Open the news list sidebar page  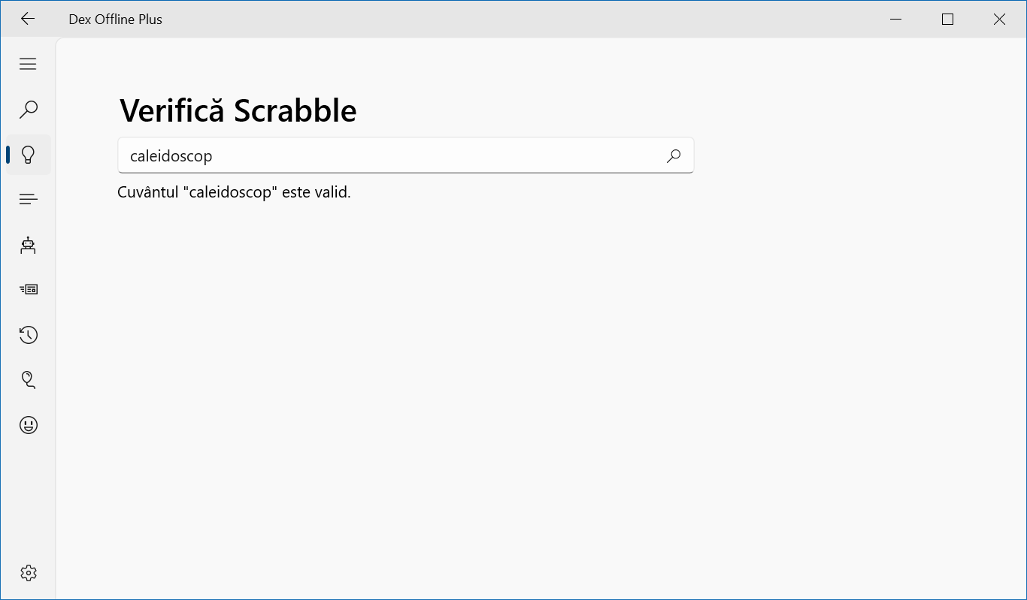pyautogui.click(x=28, y=289)
